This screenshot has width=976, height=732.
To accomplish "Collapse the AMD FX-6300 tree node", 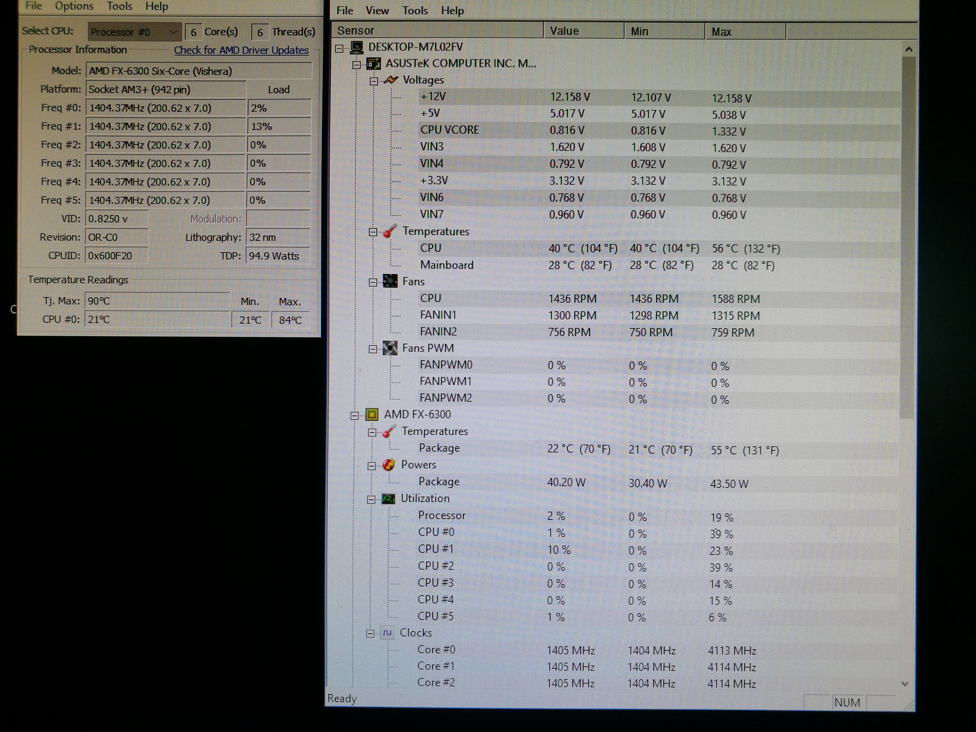I will [x=354, y=416].
